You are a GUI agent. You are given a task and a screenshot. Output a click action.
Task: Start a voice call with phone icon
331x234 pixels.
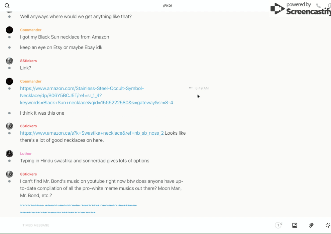(318, 6)
